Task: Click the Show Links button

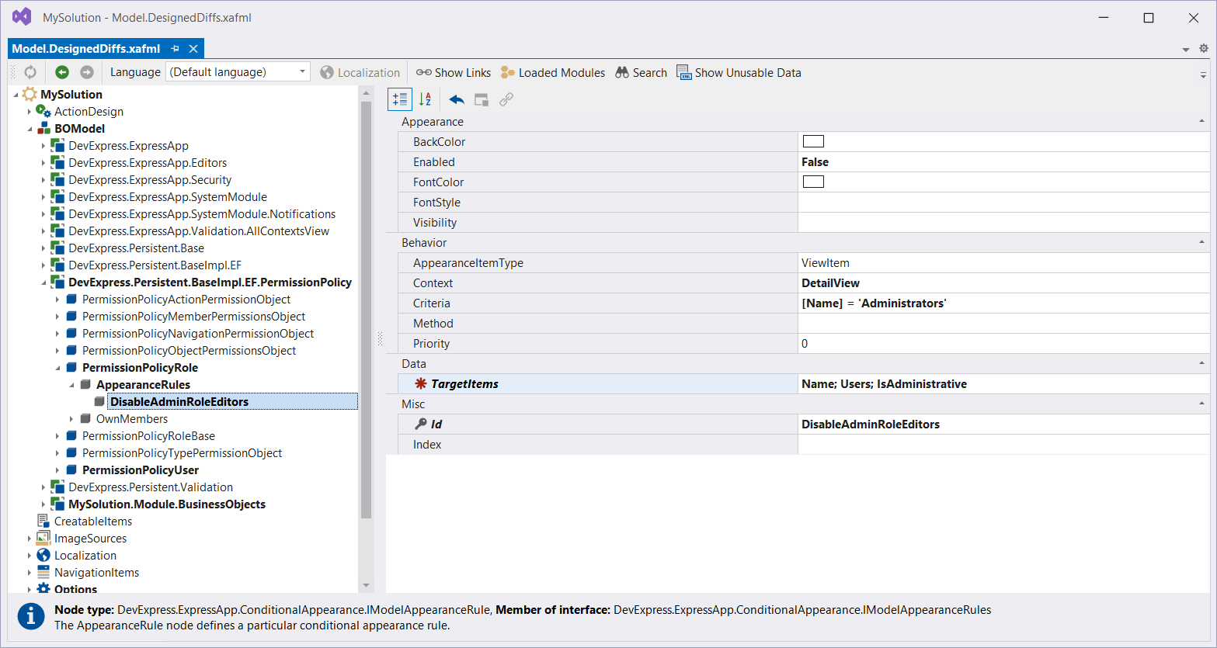Action: (x=454, y=72)
